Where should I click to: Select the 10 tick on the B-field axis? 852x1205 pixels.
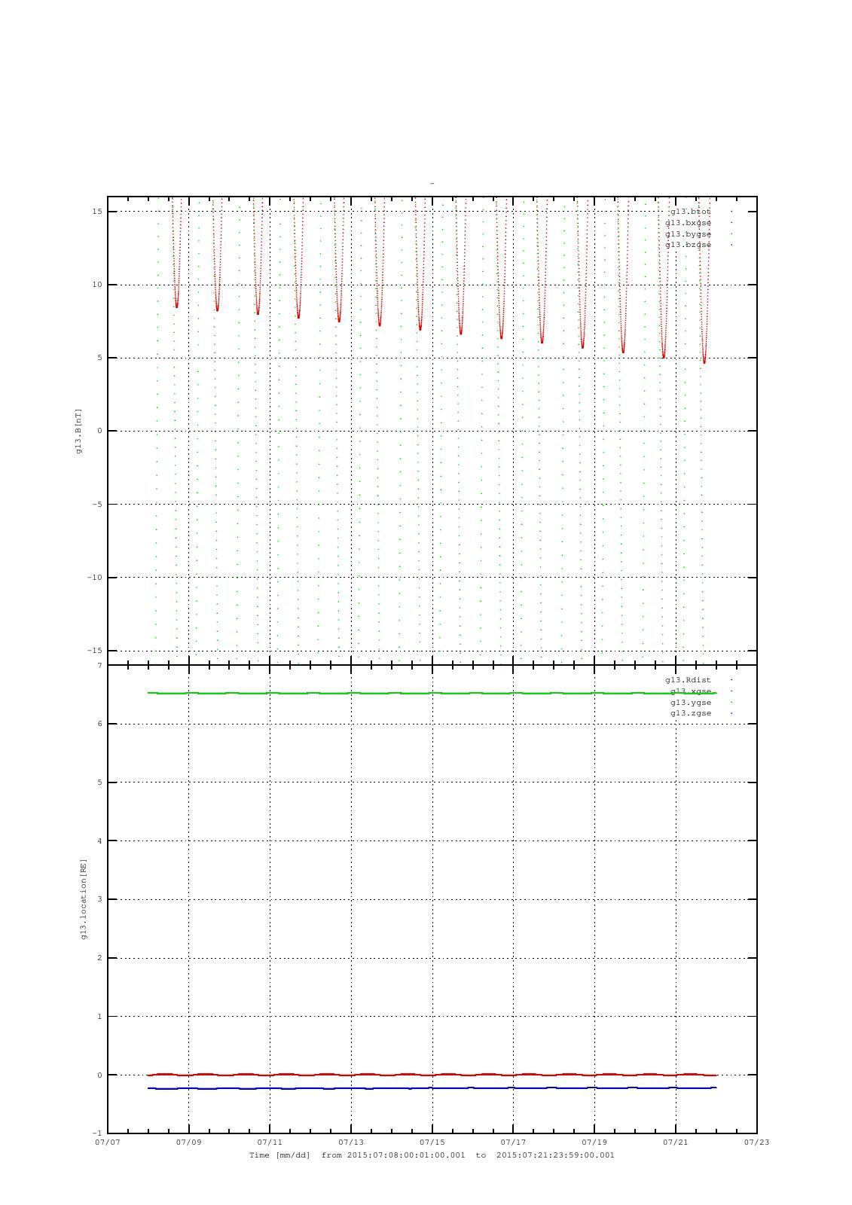coord(97,285)
